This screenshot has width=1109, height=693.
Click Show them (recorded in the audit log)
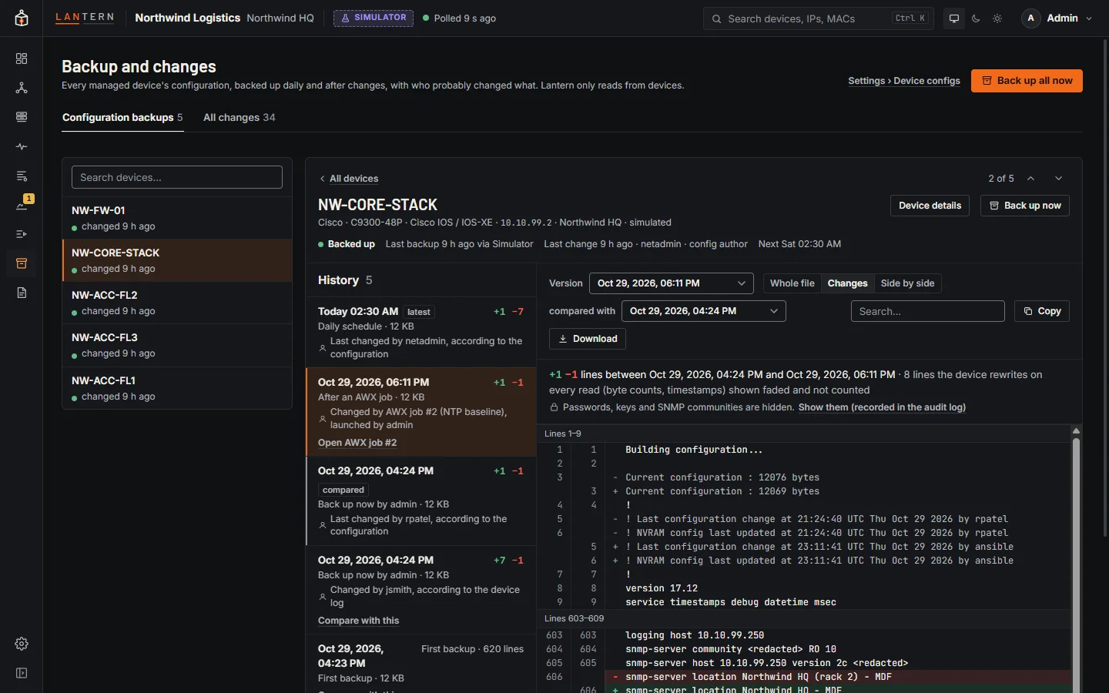click(x=882, y=407)
